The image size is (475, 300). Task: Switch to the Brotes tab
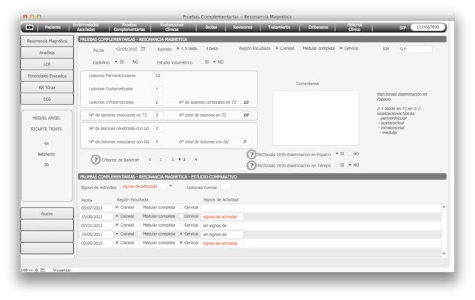[211, 27]
